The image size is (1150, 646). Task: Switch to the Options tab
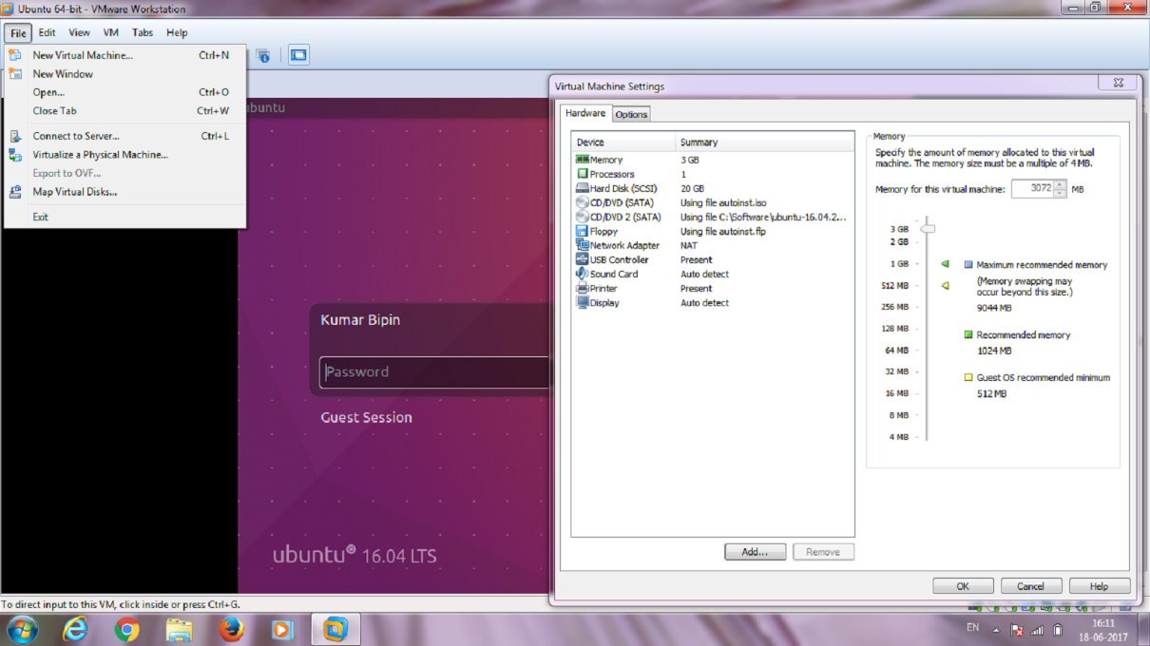[x=631, y=114]
